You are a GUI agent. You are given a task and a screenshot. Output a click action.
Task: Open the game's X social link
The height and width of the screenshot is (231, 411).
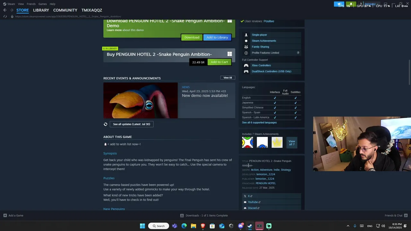(272, 196)
